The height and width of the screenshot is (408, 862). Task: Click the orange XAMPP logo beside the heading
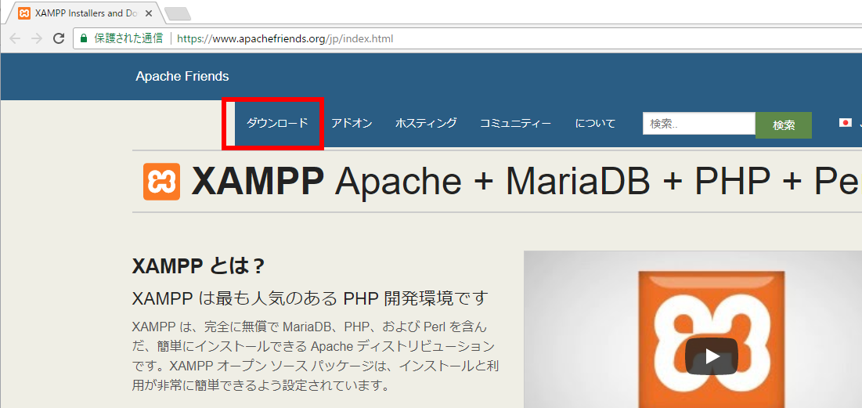click(161, 181)
